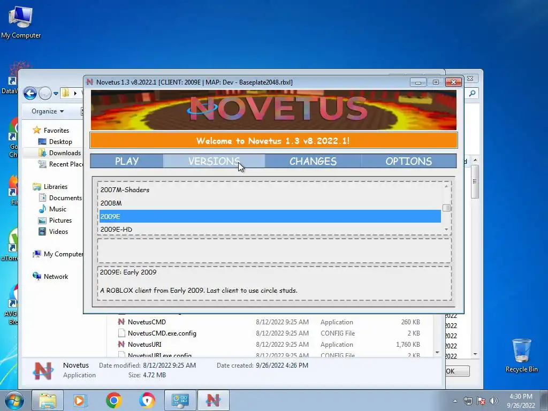Viewport: 548px width, 411px height.
Task: Click the Downloads folder icon in navigation pane
Action: pyautogui.click(x=42, y=153)
